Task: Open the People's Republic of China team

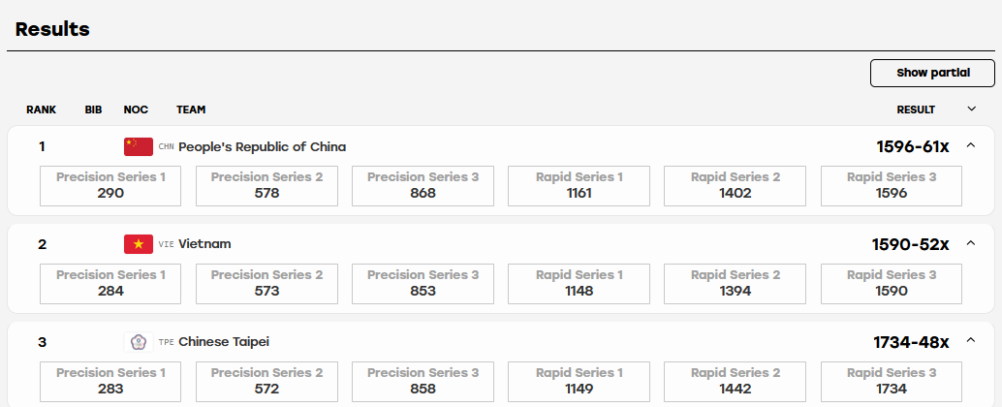Action: (262, 147)
